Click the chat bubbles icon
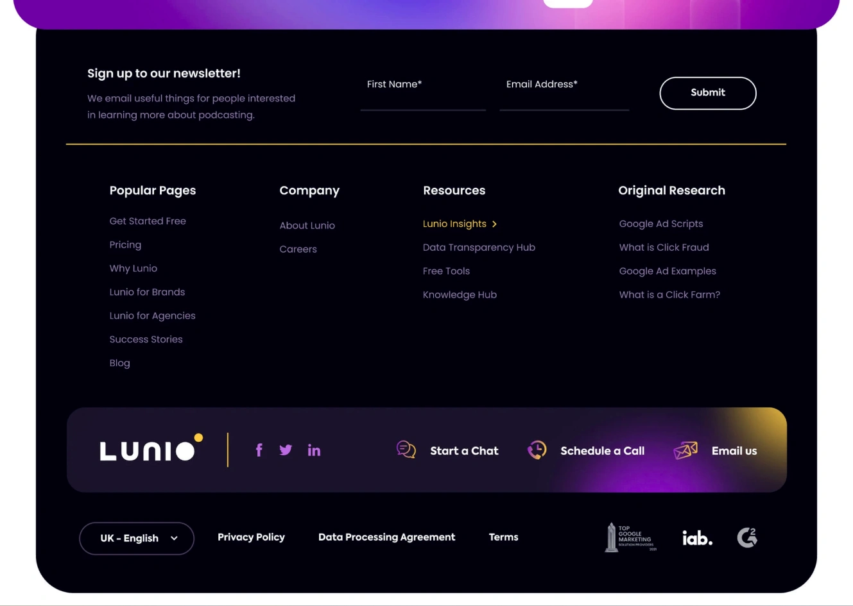 [406, 450]
